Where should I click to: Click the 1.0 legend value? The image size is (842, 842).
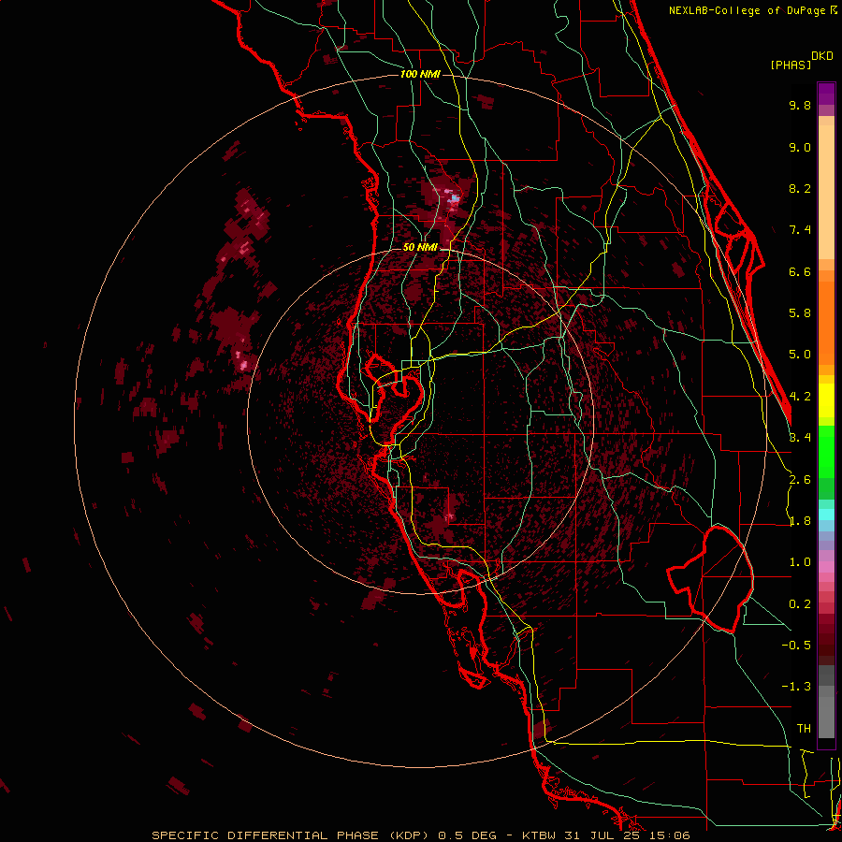point(800,562)
